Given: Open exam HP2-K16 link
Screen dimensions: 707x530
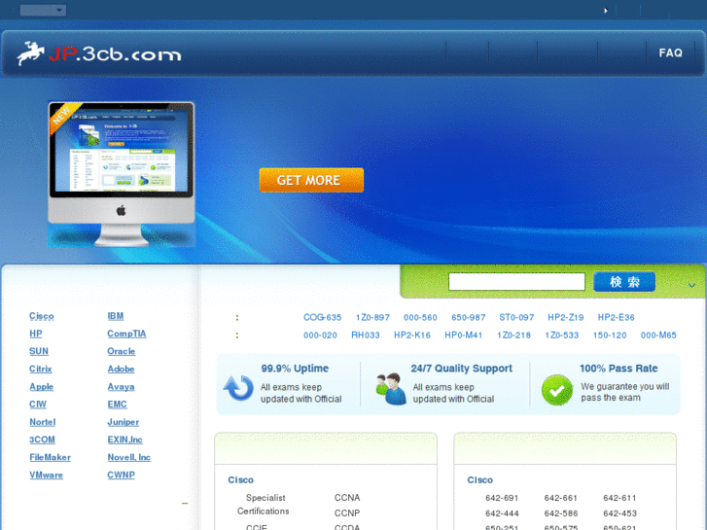Looking at the screenshot, I should click(x=412, y=336).
